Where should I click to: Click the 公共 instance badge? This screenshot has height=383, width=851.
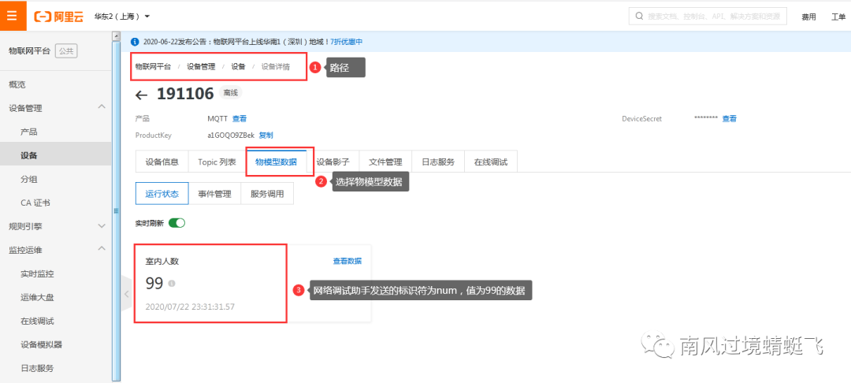click(x=66, y=51)
